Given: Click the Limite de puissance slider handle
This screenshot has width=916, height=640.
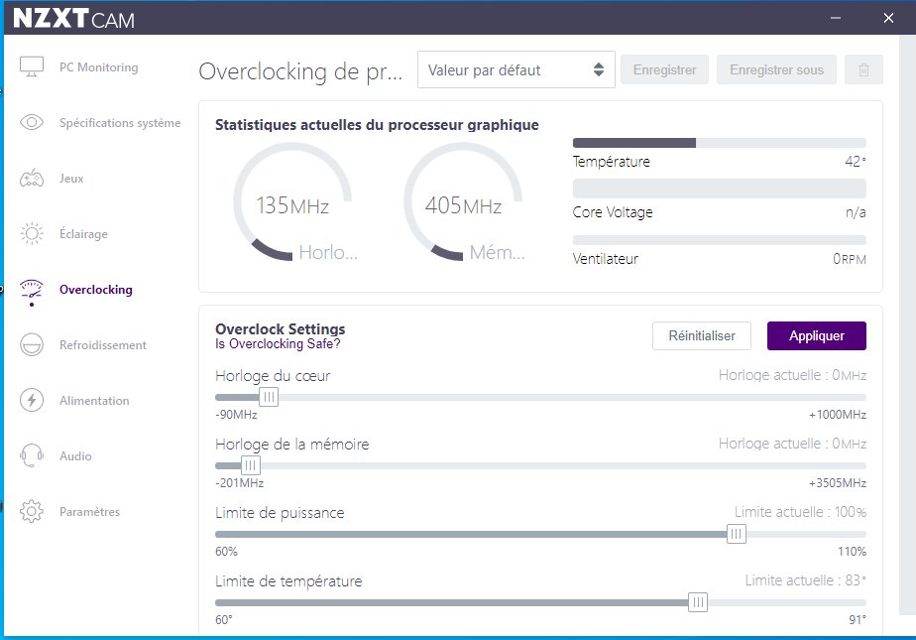Looking at the screenshot, I should (736, 533).
